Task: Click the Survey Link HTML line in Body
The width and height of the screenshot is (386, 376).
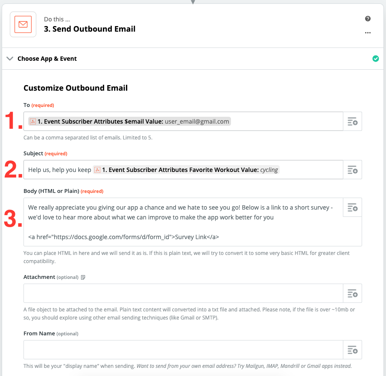Action: (123, 237)
